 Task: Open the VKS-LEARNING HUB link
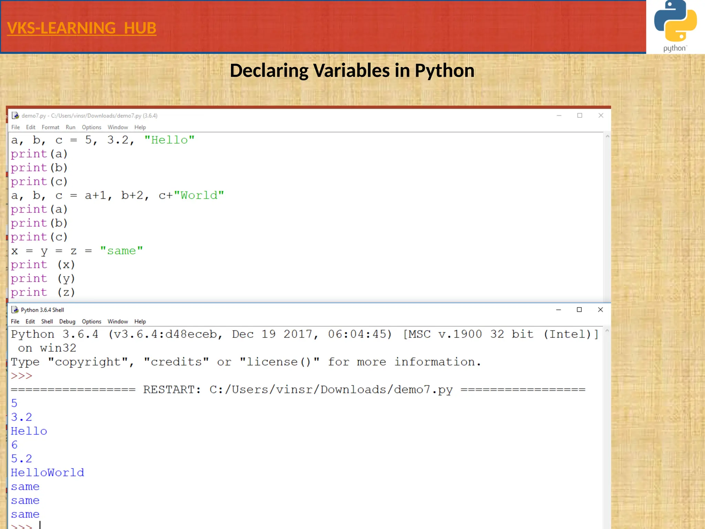[82, 28]
